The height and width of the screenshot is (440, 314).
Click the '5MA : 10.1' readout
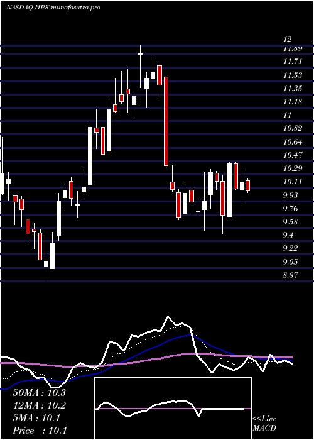tap(36, 418)
